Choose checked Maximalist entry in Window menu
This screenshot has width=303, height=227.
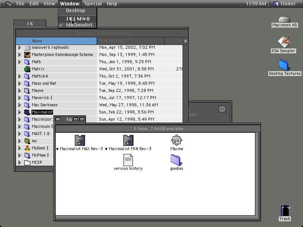(x=78, y=25)
